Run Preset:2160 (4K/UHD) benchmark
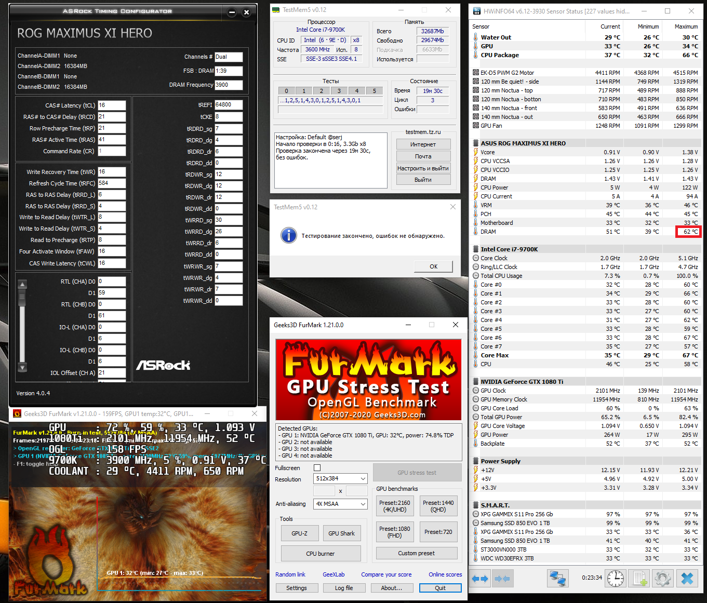Image resolution: width=707 pixels, height=603 pixels. click(395, 506)
